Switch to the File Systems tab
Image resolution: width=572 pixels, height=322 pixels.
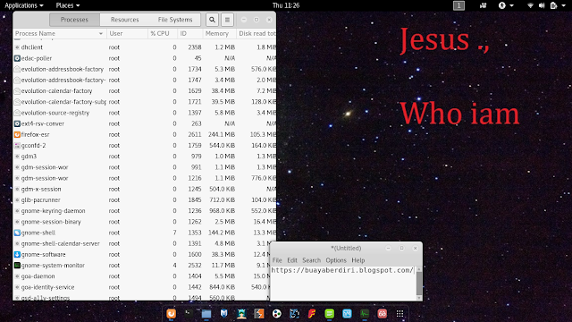175,20
